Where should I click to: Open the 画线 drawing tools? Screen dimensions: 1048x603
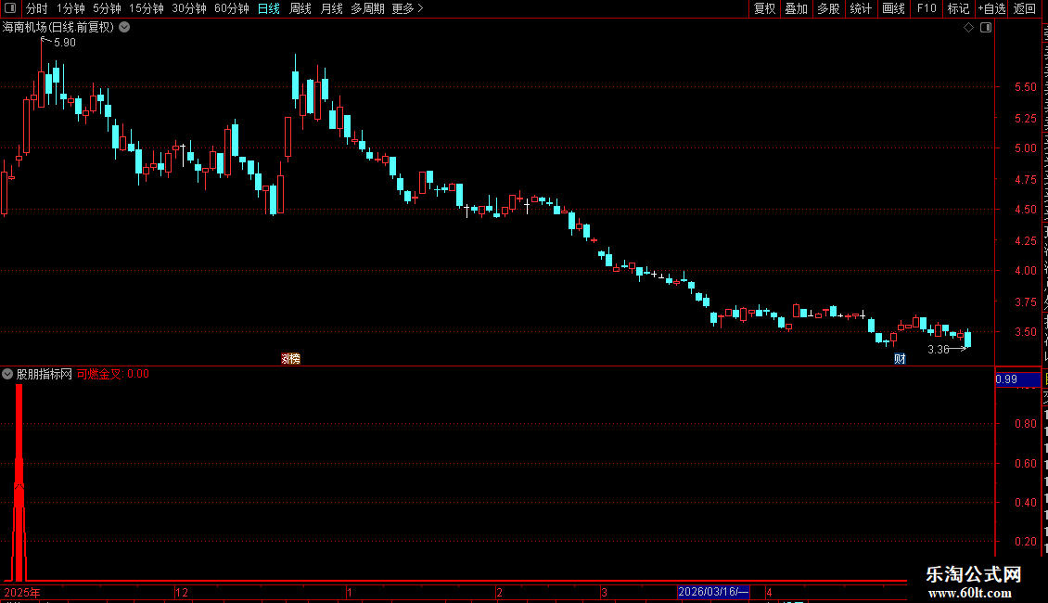tap(893, 8)
